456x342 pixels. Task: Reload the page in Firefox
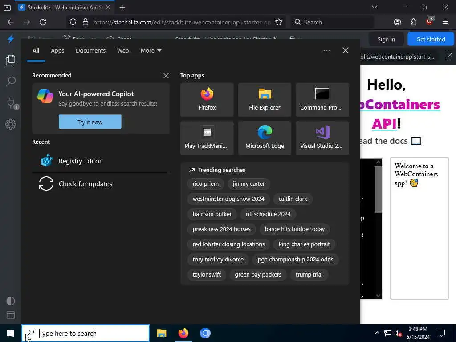[x=43, y=22]
